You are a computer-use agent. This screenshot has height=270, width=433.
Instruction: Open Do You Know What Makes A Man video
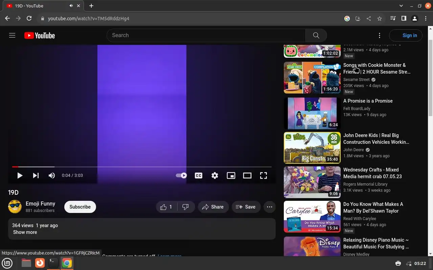click(x=373, y=208)
